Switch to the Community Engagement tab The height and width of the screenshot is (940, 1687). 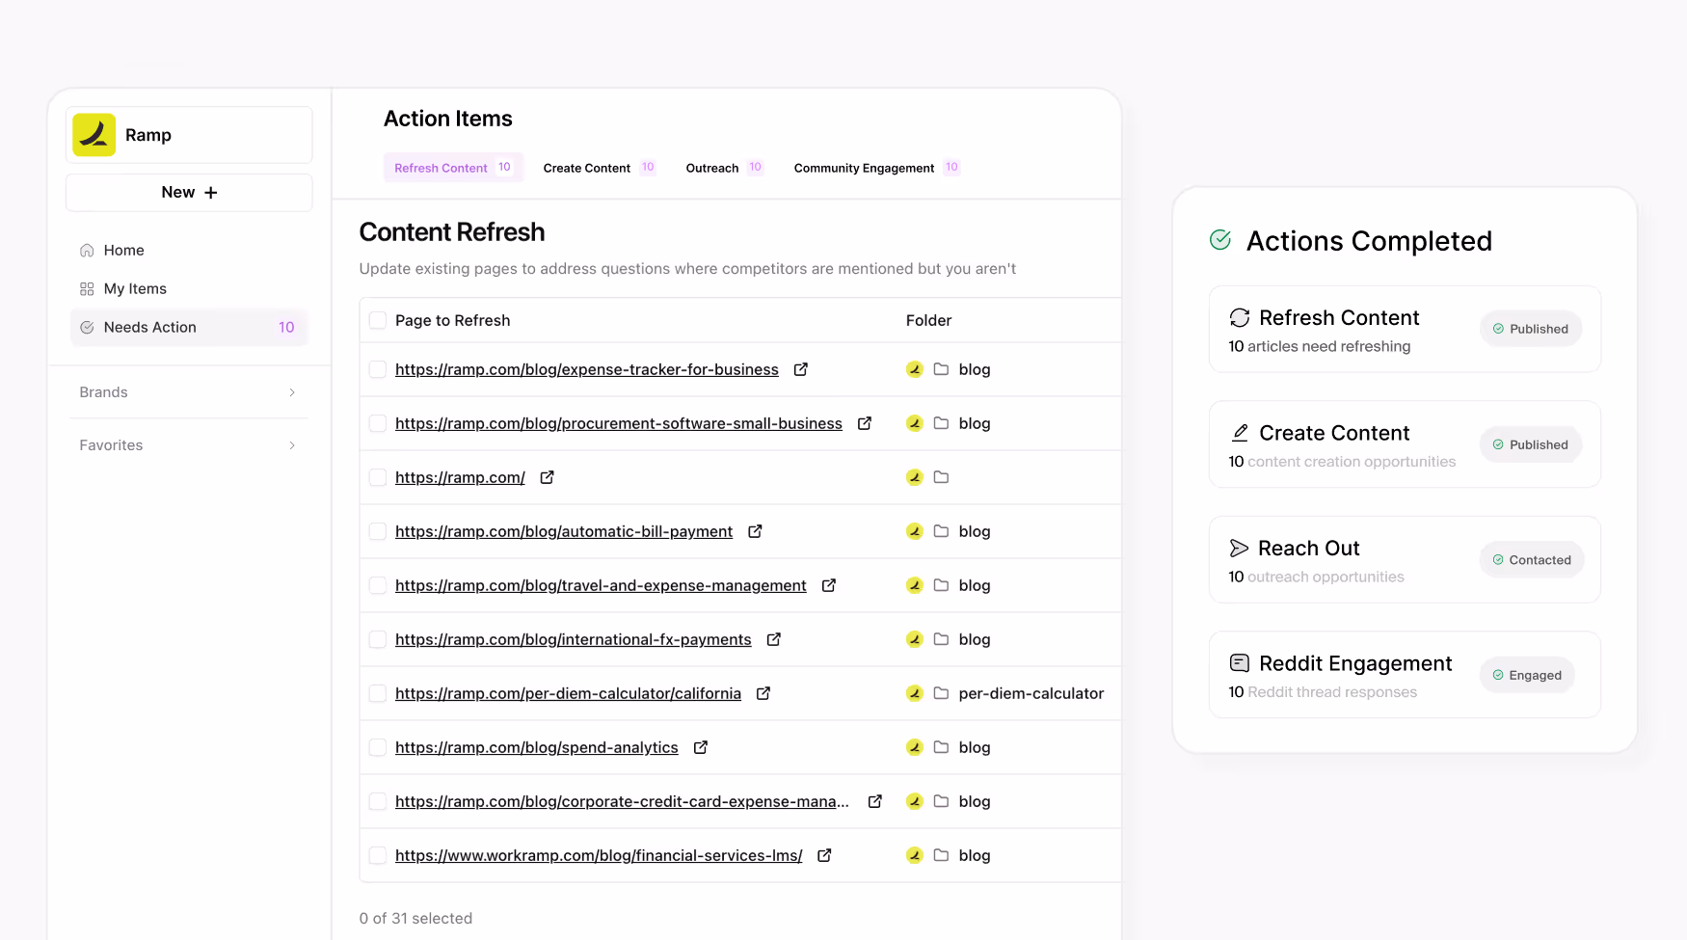(876, 168)
